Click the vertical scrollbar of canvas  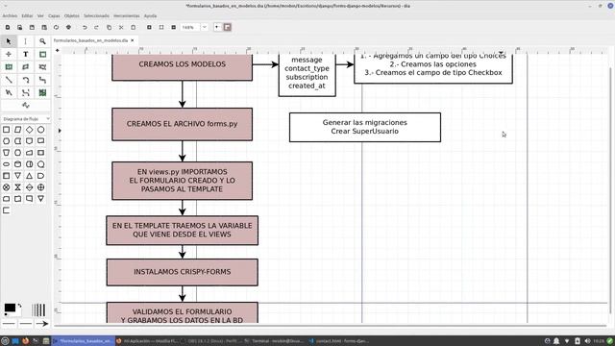pos(611,190)
